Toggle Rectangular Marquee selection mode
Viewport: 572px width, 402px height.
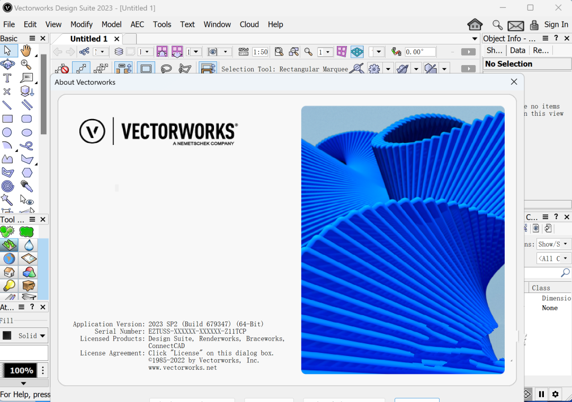146,69
